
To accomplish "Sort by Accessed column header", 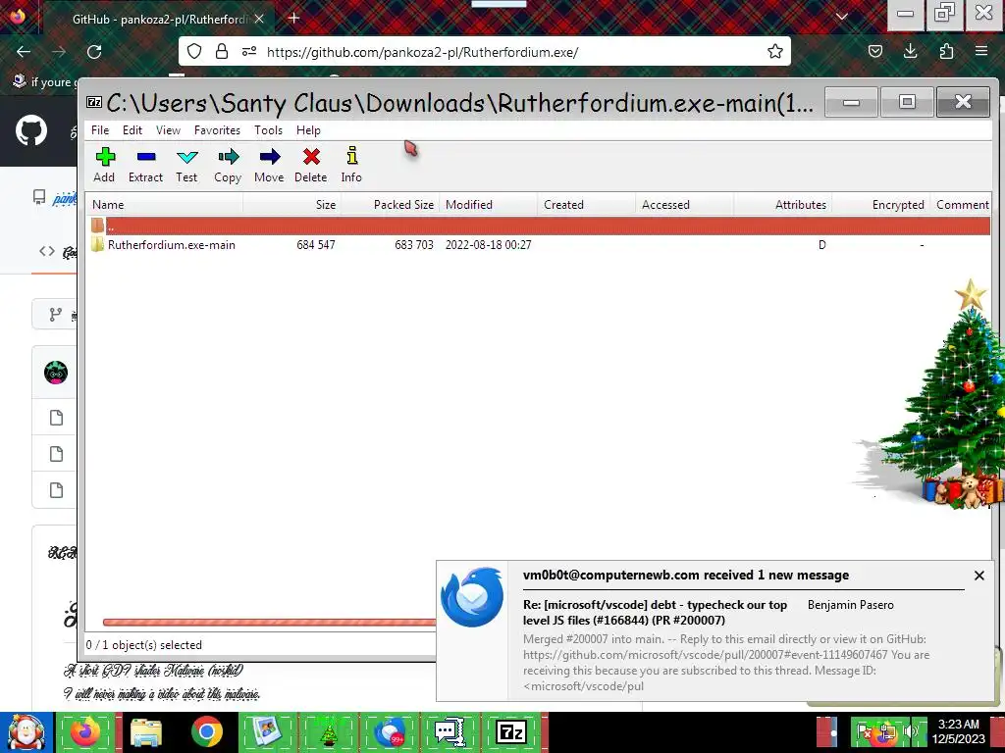I will pyautogui.click(x=684, y=205).
